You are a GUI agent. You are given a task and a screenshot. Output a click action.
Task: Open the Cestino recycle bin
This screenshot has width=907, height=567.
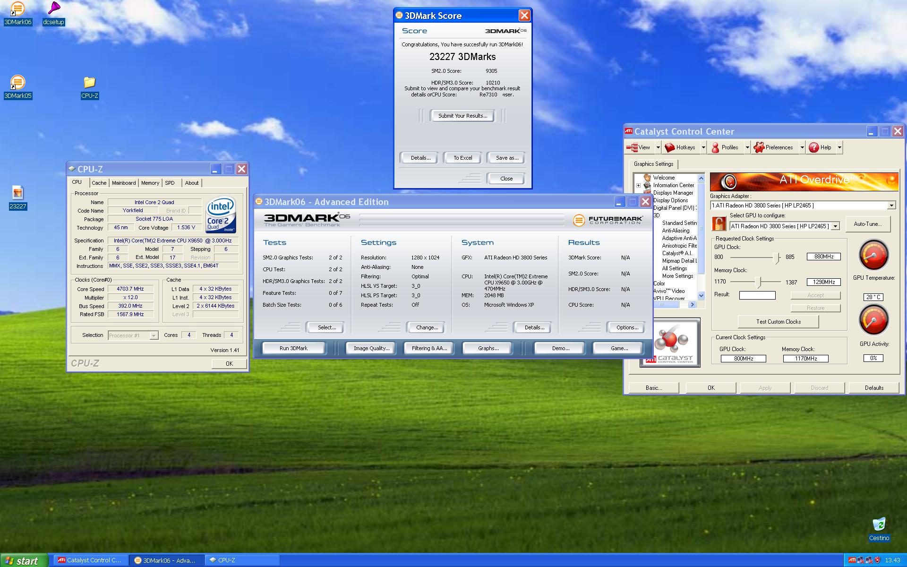click(879, 529)
